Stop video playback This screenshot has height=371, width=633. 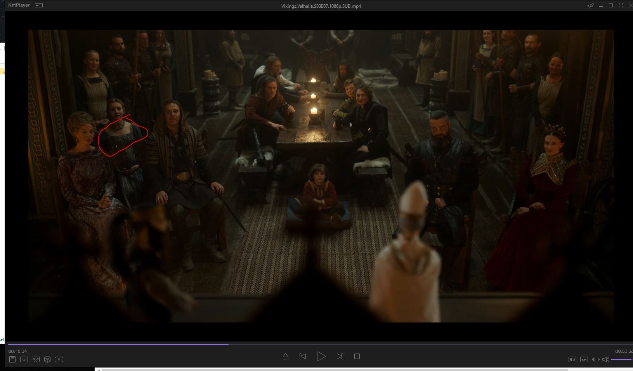[357, 356]
